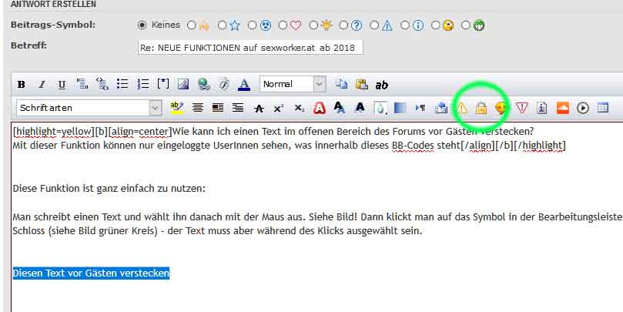Click the yellow warning triangle icon
This screenshot has width=623, height=312.
coord(461,108)
